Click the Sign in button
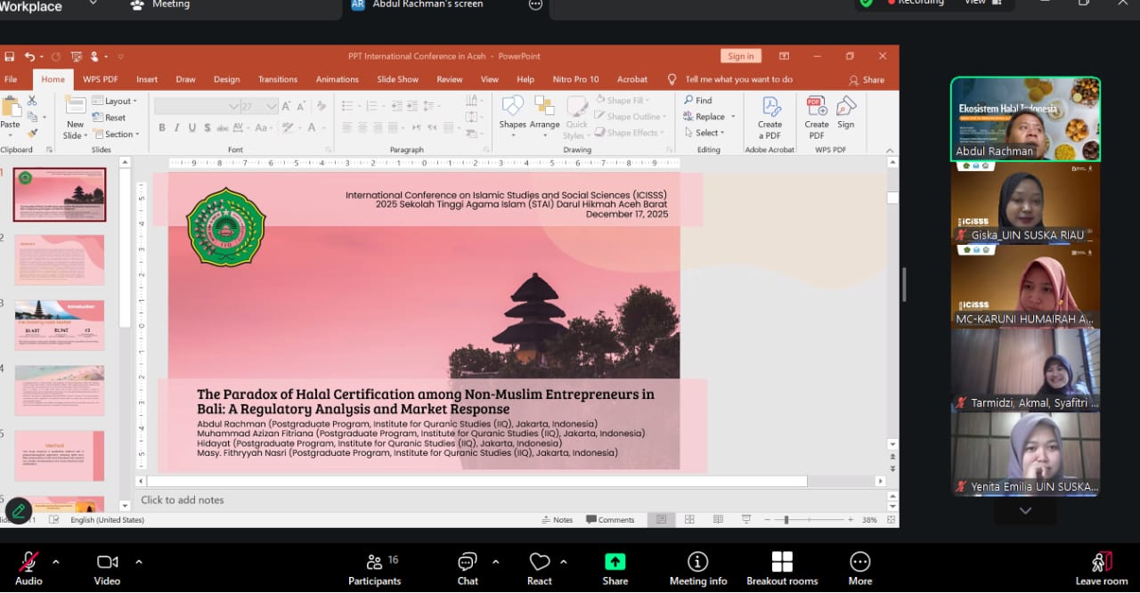 pyautogui.click(x=740, y=56)
